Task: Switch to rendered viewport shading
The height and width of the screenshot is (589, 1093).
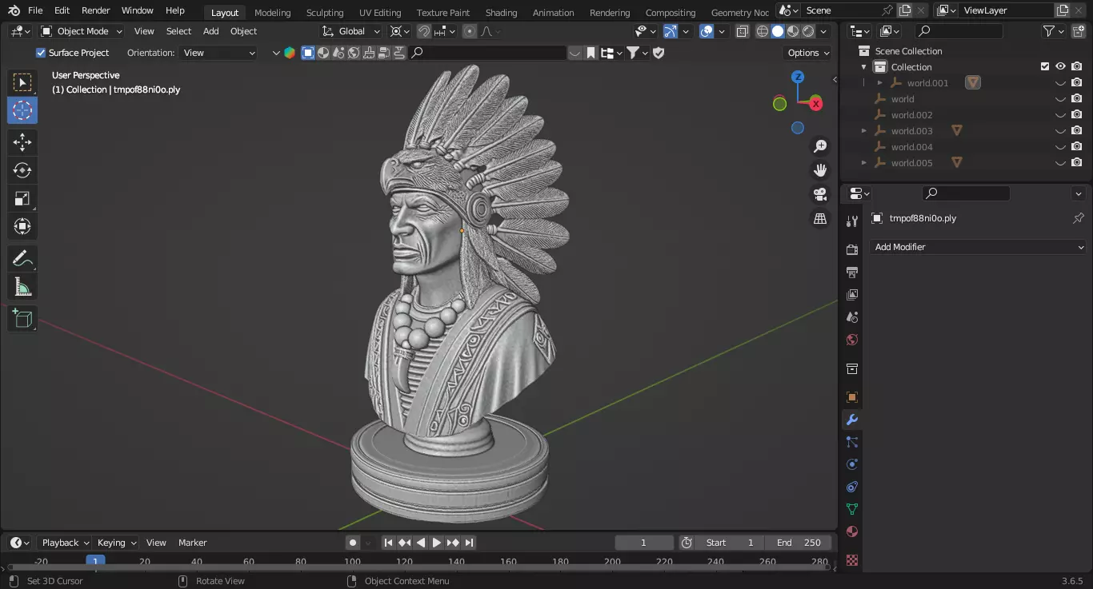Action: pos(808,31)
